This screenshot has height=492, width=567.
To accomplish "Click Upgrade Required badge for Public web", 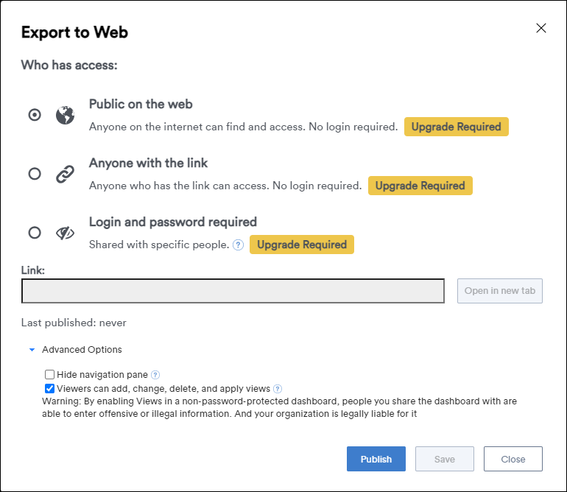I will pos(457,127).
